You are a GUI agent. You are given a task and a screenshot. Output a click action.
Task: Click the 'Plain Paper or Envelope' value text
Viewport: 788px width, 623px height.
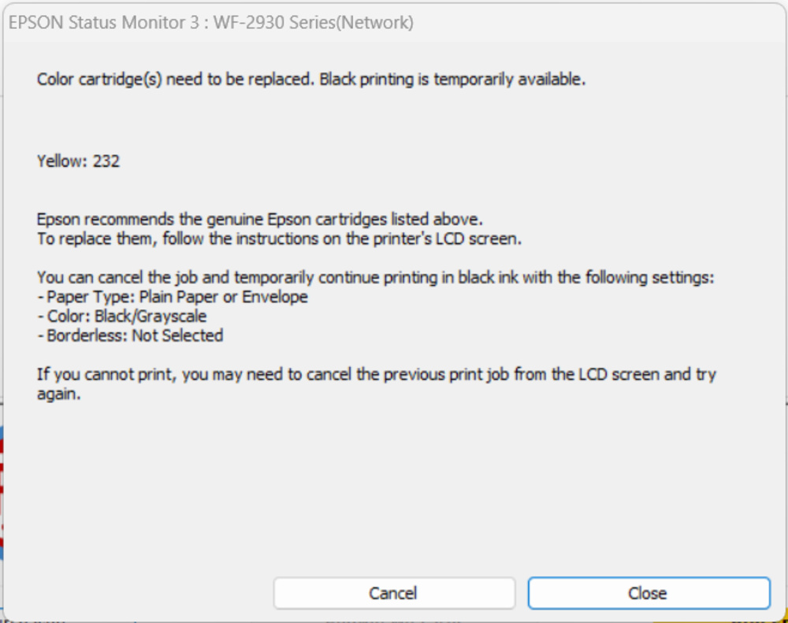click(x=223, y=297)
